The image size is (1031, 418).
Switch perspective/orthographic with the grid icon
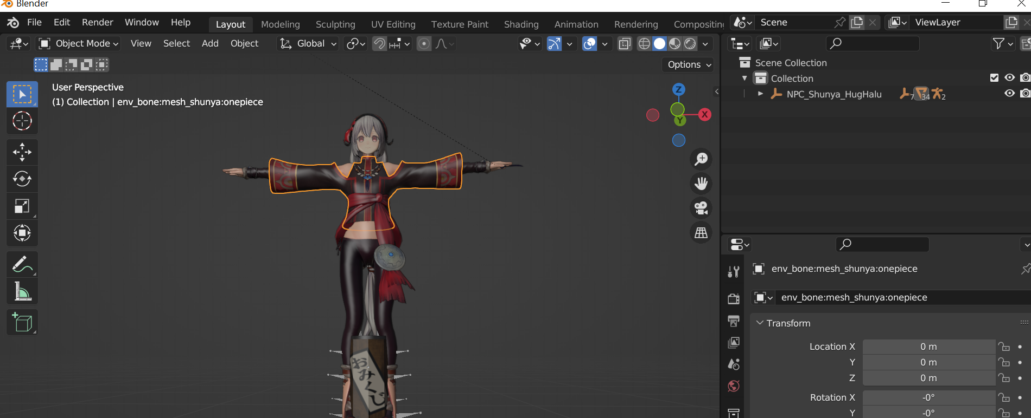click(x=701, y=233)
